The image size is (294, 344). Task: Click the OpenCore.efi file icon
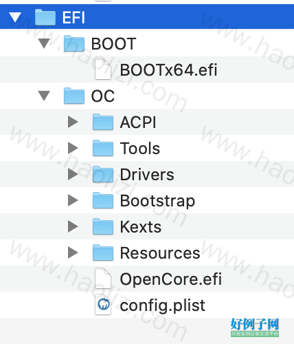tap(103, 279)
